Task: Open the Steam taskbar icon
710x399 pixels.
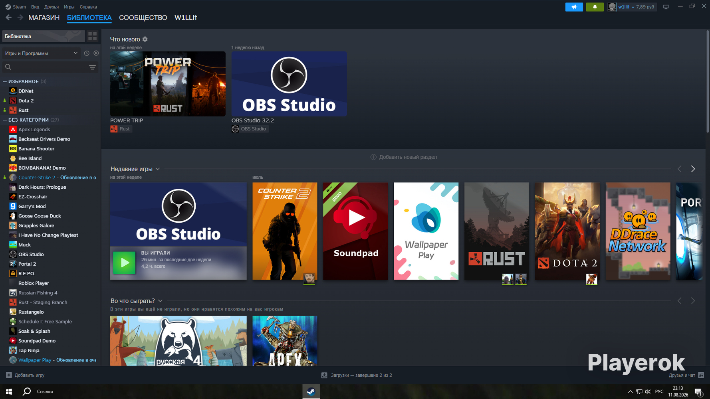Action: (311, 391)
